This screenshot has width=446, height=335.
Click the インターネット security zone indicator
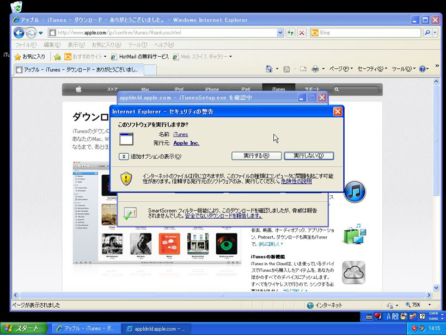[325, 306]
